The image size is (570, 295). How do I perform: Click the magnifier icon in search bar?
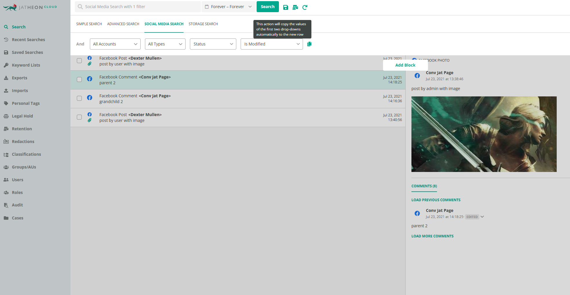tap(80, 7)
